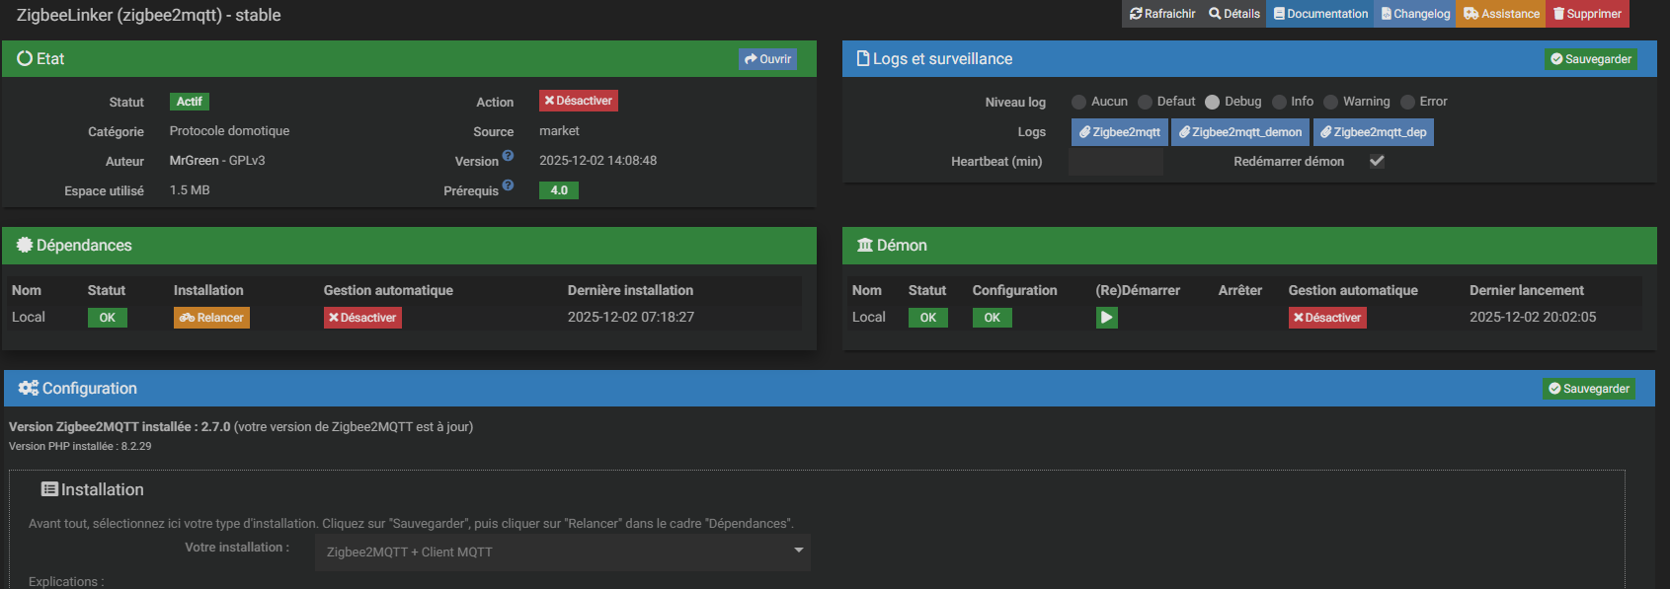Screen dimensions: 1670x589
Task: Click the market source value
Action: coord(559,131)
